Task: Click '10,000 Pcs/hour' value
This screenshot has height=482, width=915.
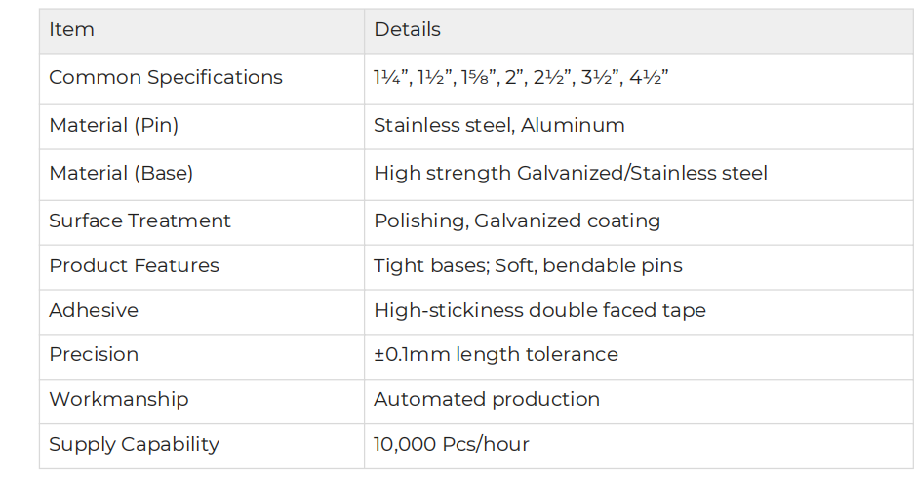Action: pyautogui.click(x=452, y=445)
